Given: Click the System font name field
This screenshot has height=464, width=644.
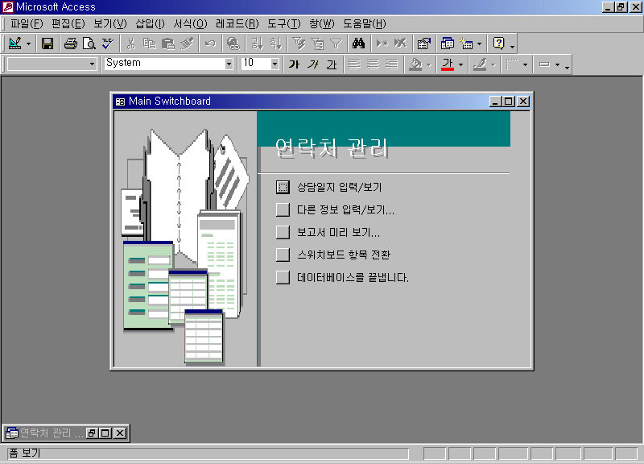Looking at the screenshot, I should pos(164,64).
